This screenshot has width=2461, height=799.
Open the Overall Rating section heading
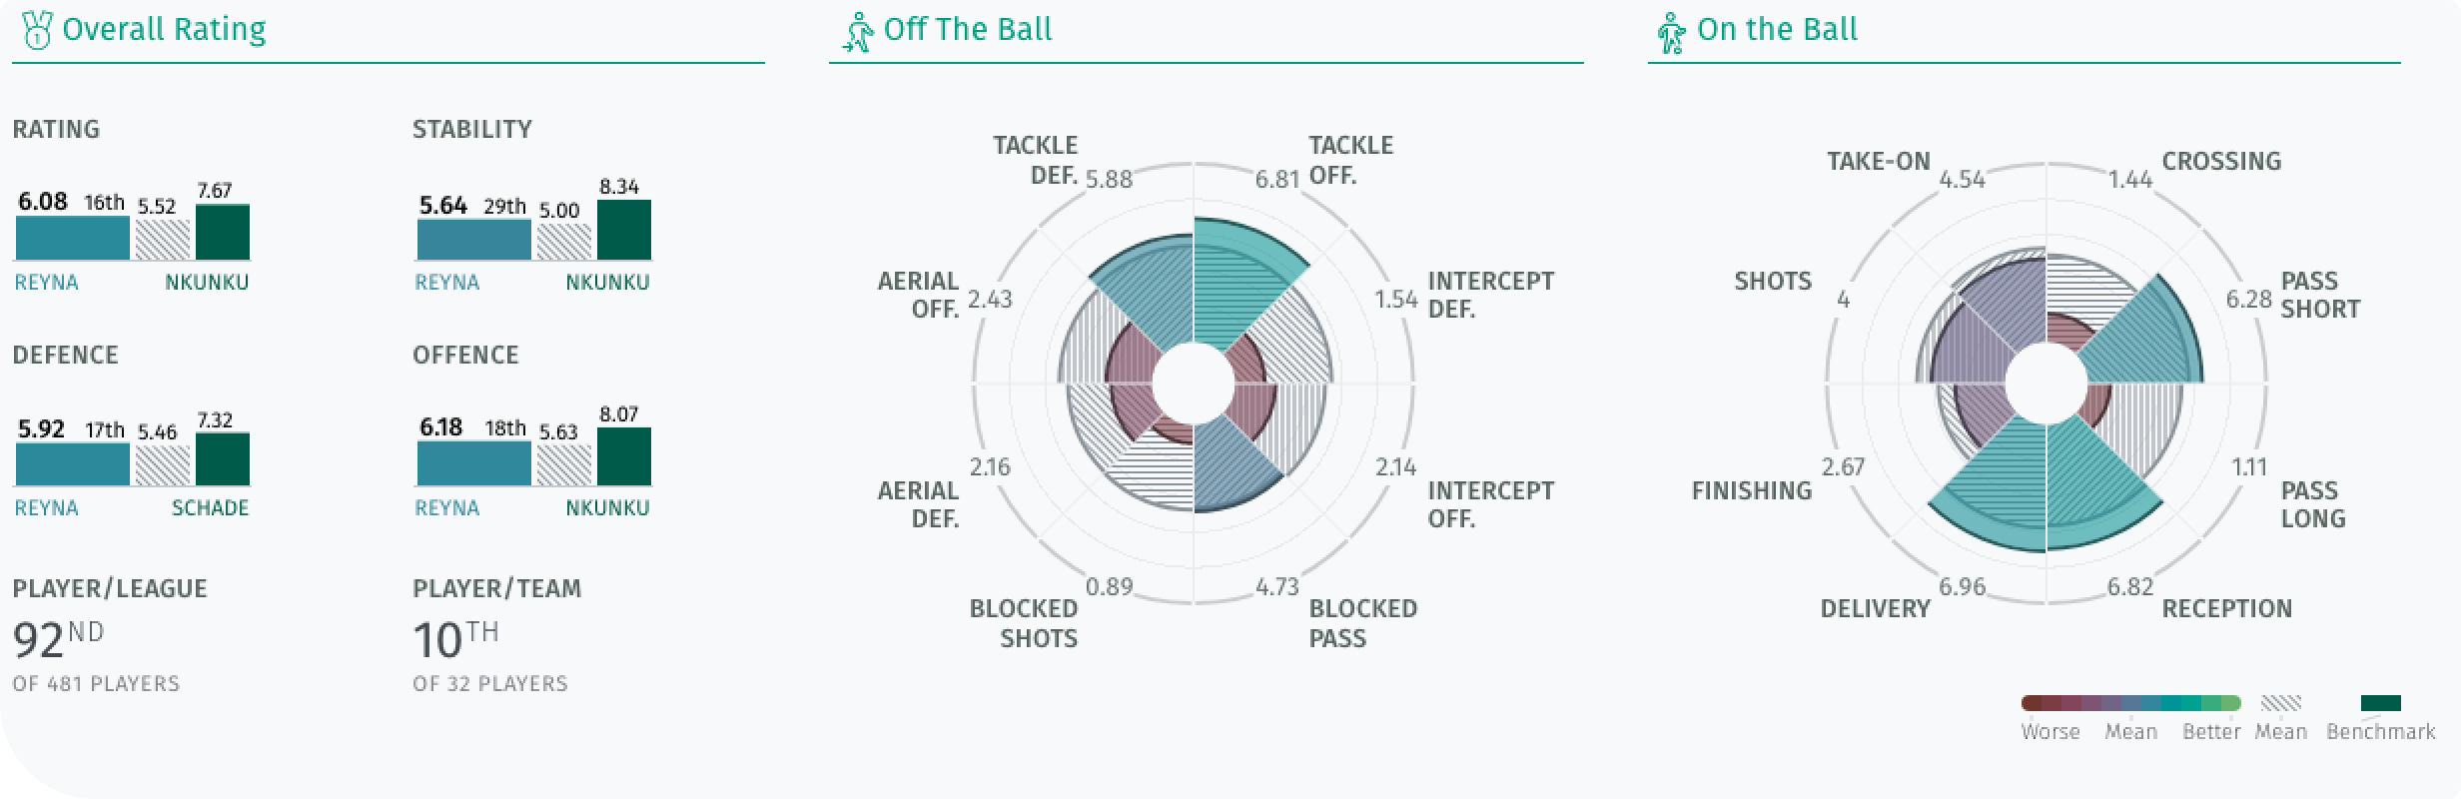pyautogui.click(x=164, y=30)
